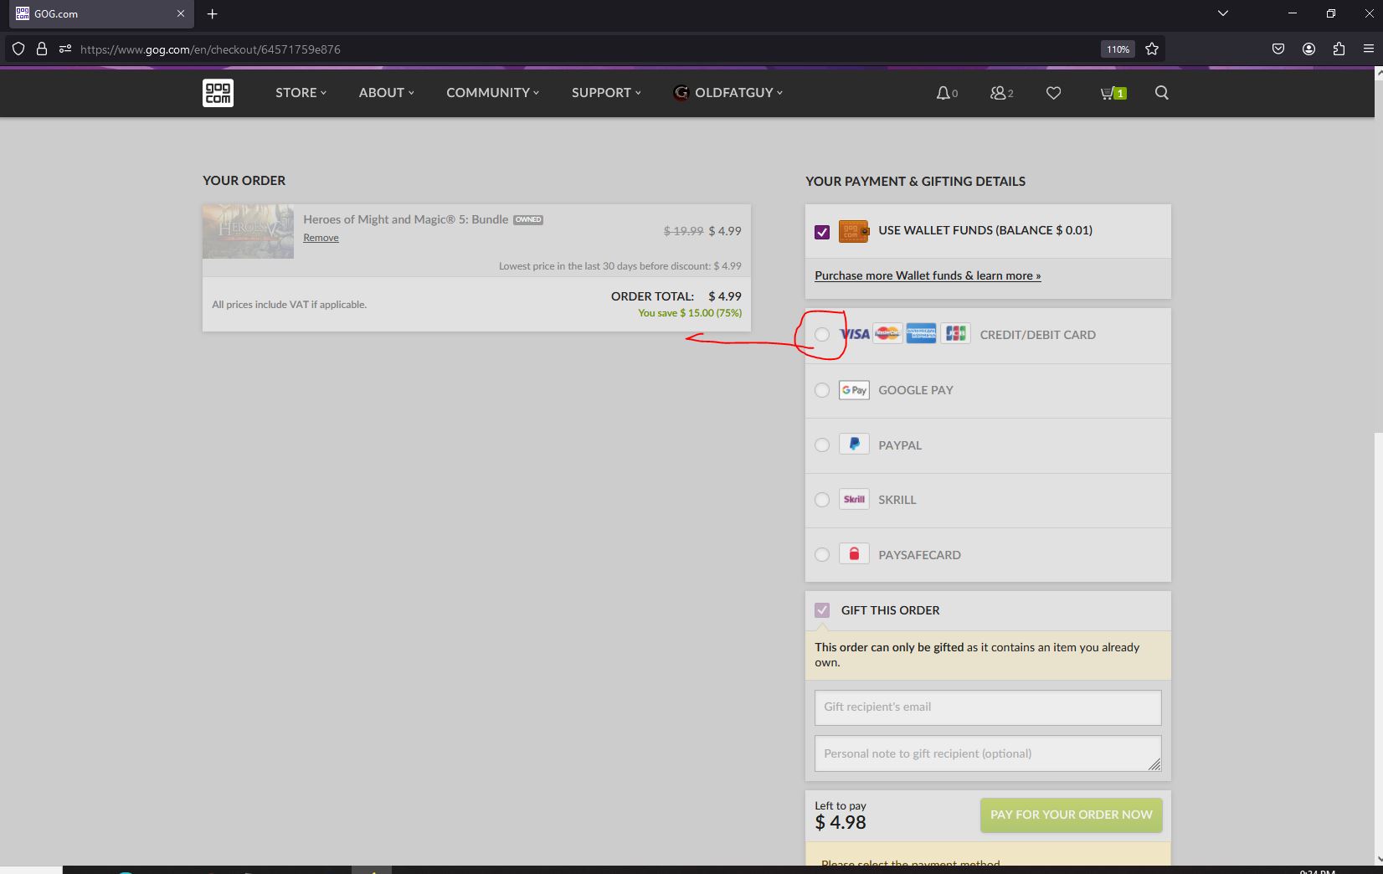Select Google Pay radio button

[822, 390]
